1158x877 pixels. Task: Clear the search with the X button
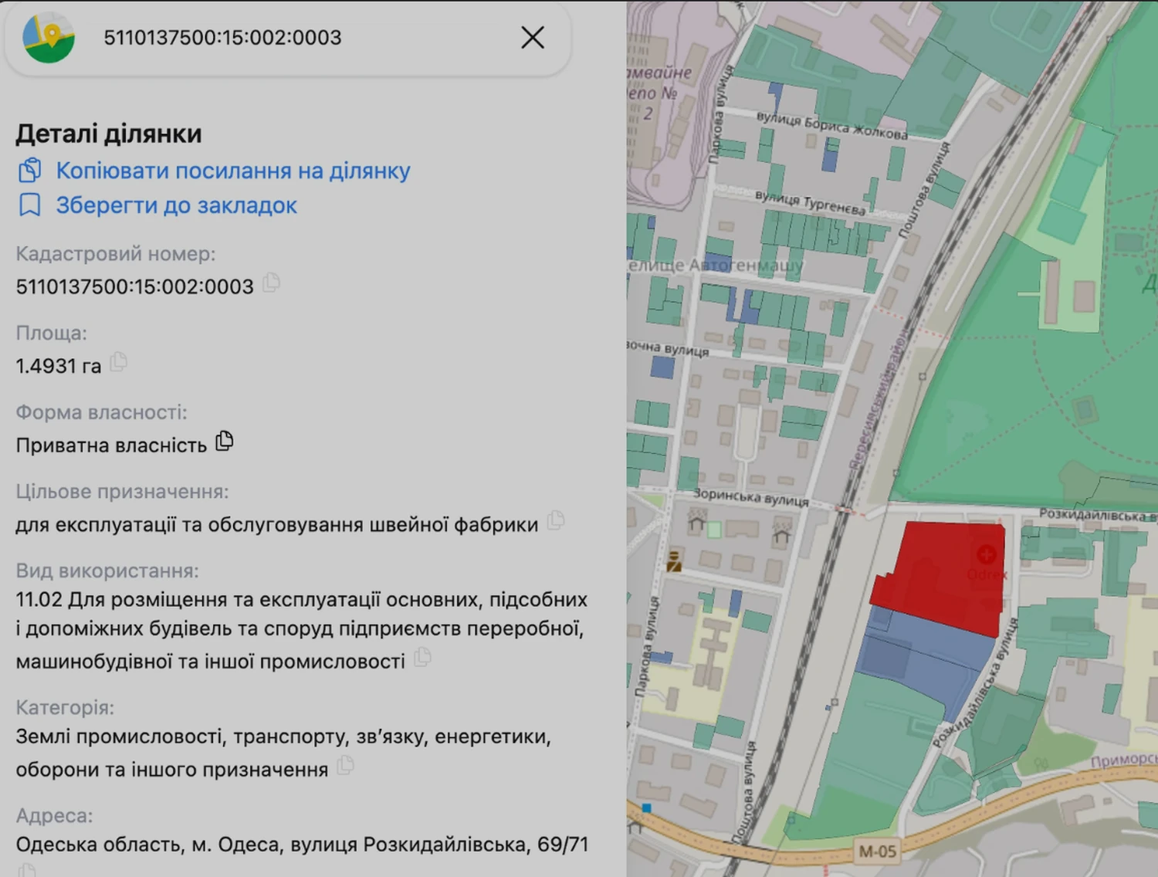532,37
